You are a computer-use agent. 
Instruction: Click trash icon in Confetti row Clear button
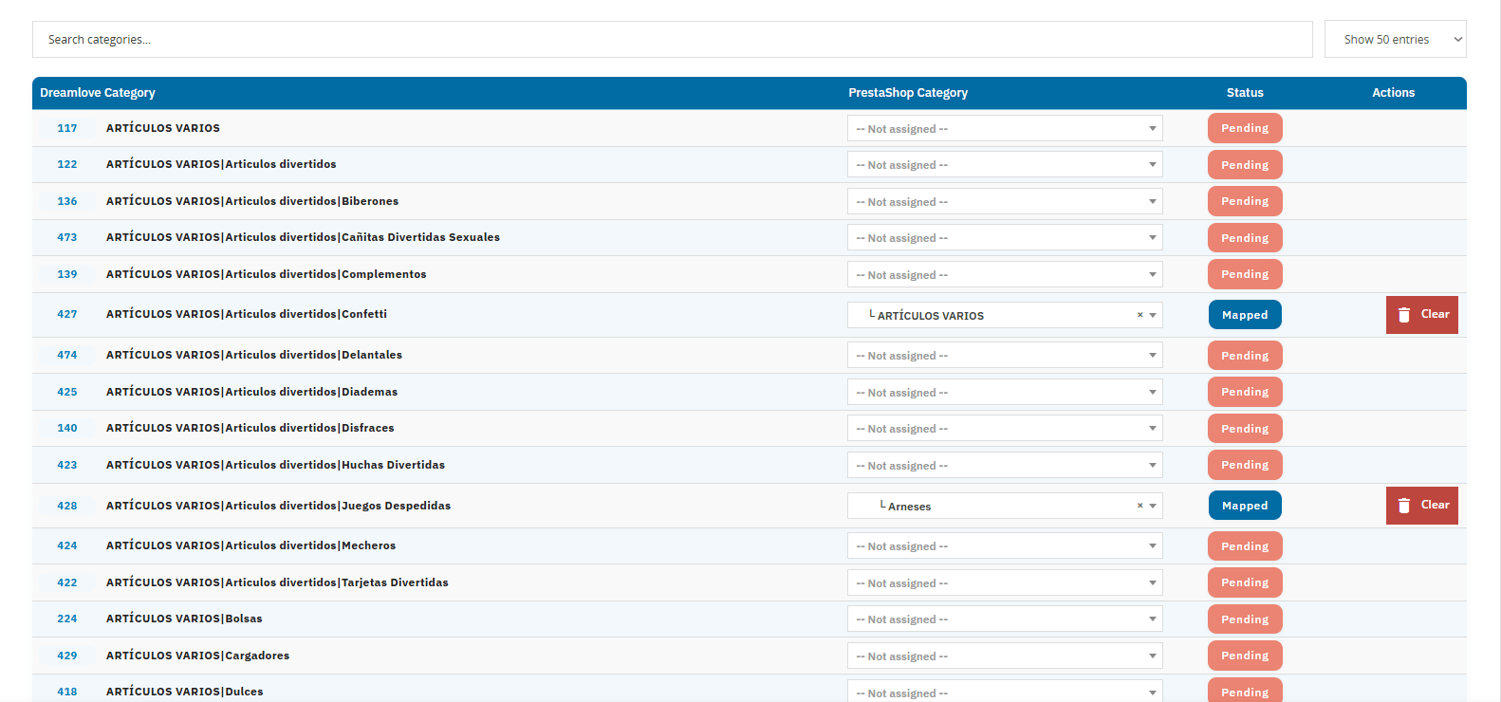coord(1404,315)
